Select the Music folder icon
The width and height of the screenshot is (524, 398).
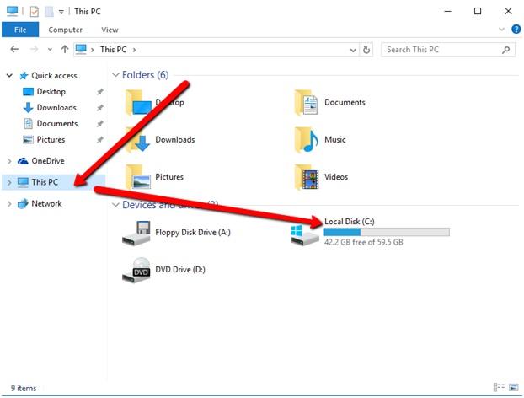pyautogui.click(x=306, y=140)
